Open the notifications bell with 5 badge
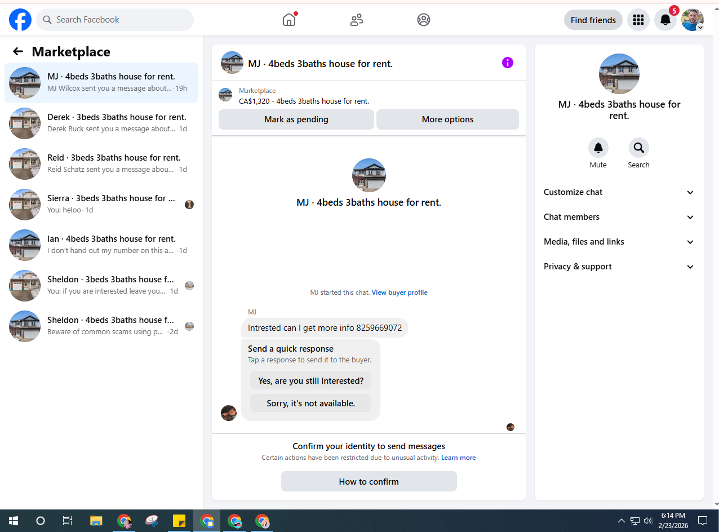 click(665, 20)
